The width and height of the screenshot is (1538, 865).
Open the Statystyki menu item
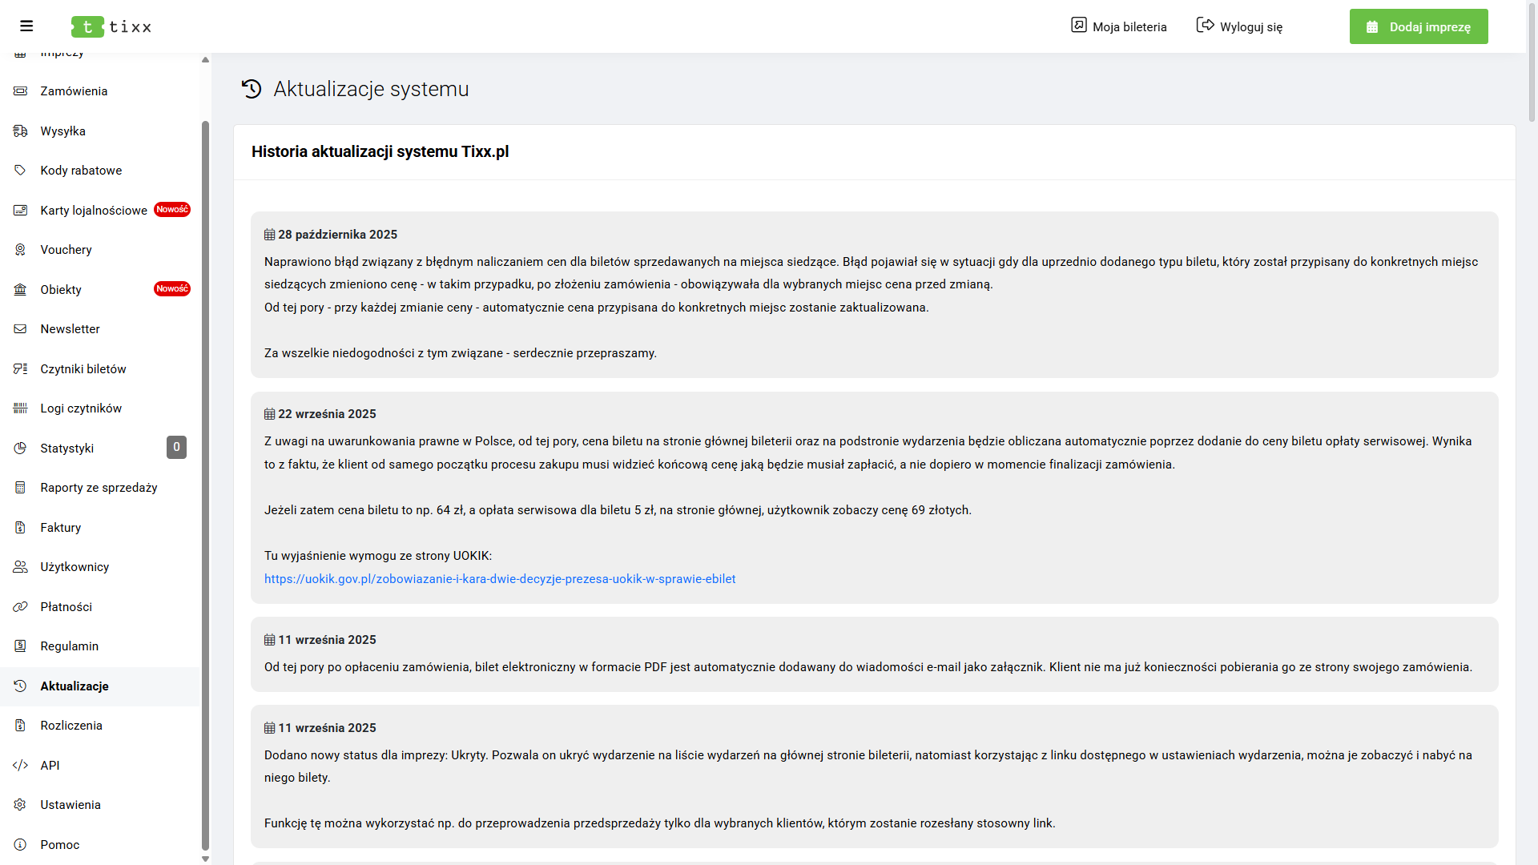pos(67,449)
